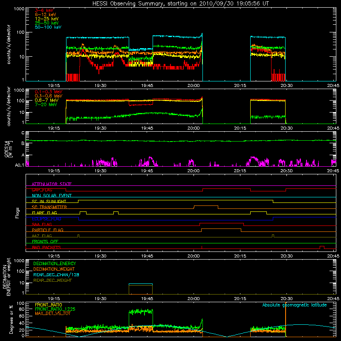
Task: Click the cyan rectangle in the decimation panel
Action: tap(141, 289)
